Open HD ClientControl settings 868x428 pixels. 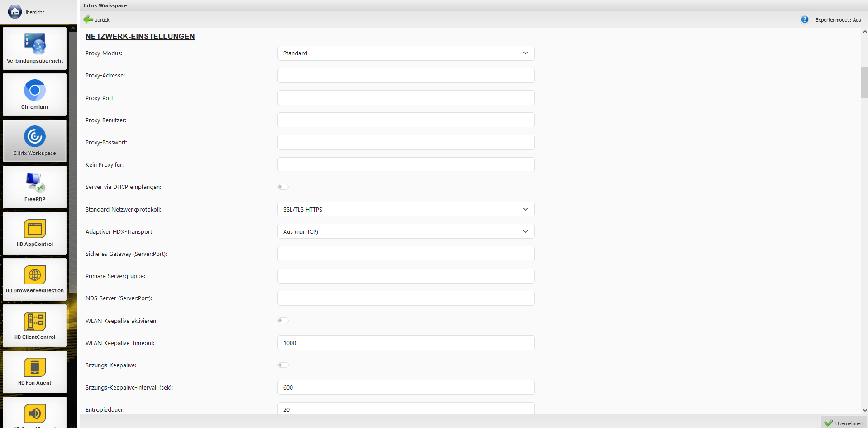pyautogui.click(x=35, y=326)
